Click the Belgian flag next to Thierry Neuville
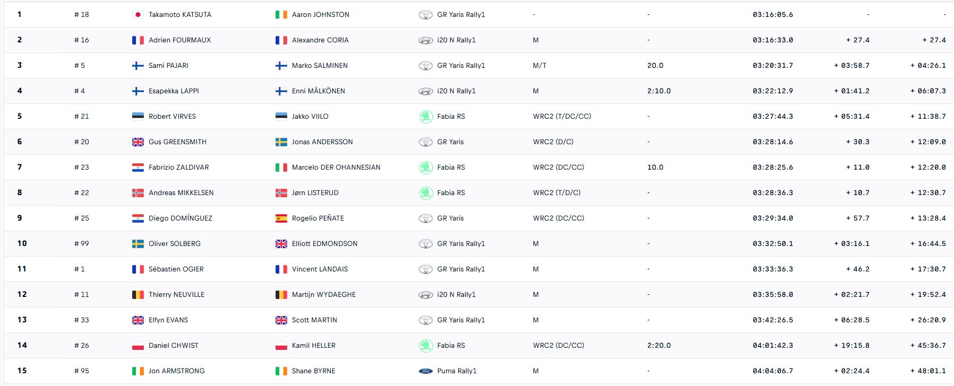 tap(138, 295)
